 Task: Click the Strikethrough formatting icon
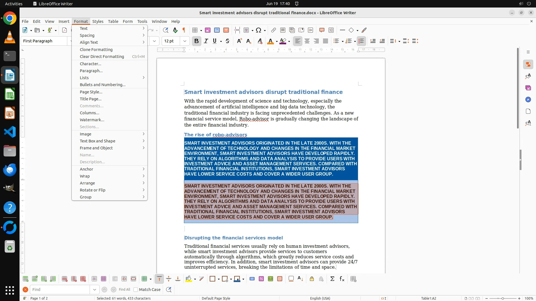(228, 41)
